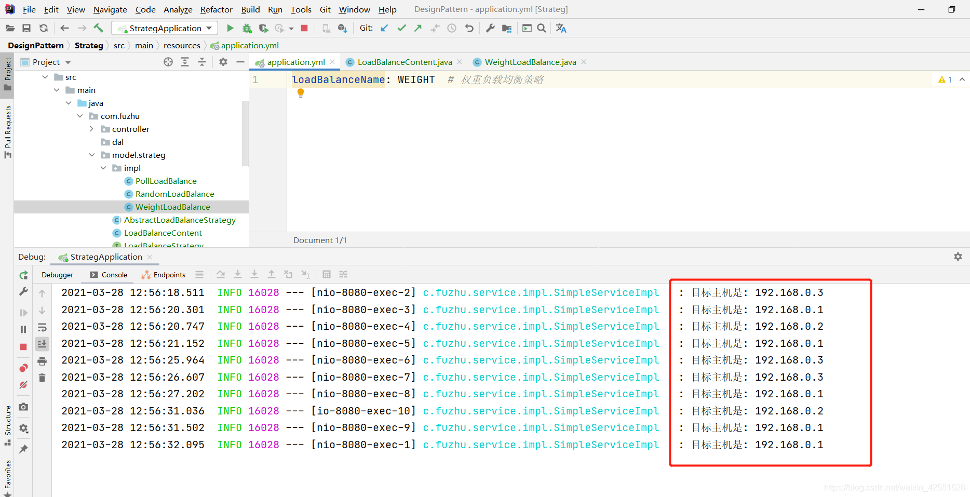
Task: Open Project view mode dropdown
Action: pyautogui.click(x=68, y=62)
